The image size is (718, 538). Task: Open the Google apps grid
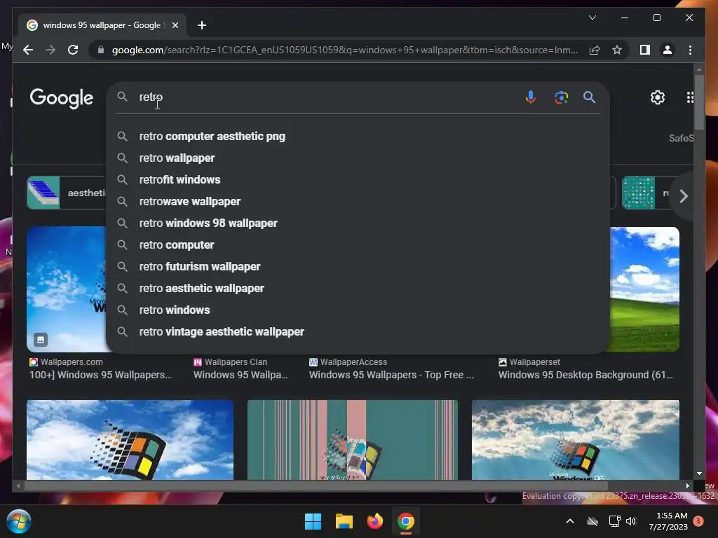(x=690, y=97)
